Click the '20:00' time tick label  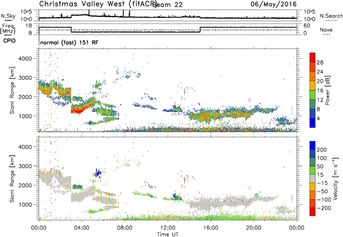tap(253, 228)
